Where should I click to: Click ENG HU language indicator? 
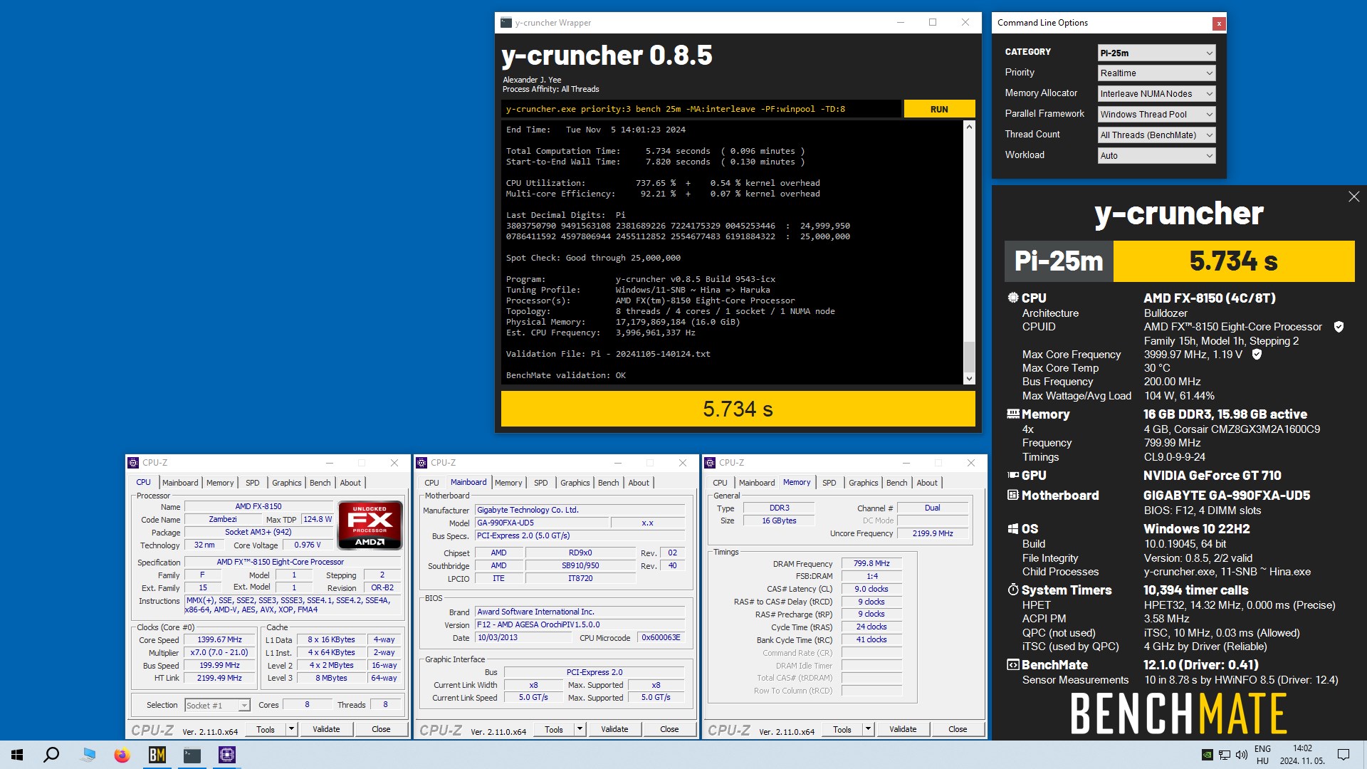click(1262, 755)
